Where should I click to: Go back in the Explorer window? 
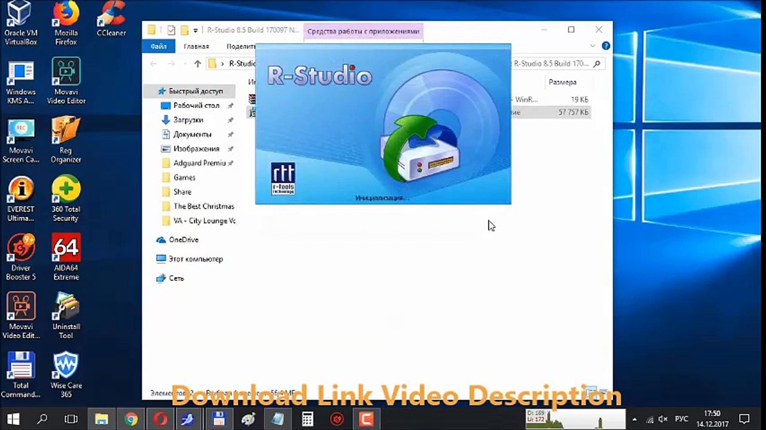(x=154, y=64)
